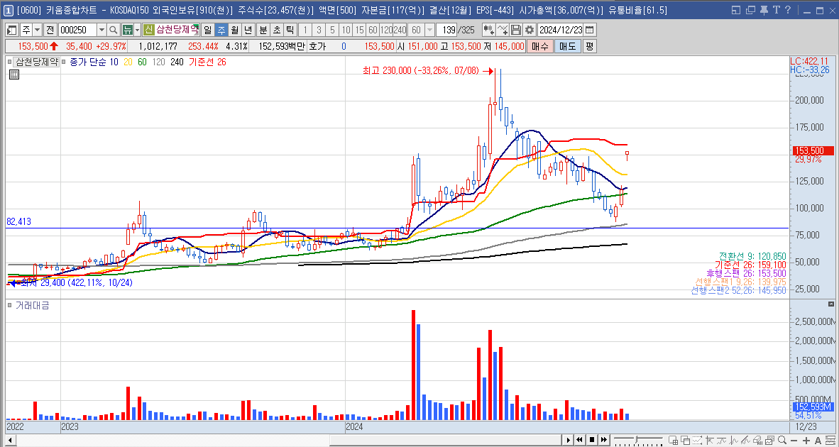Open the 주 market type dropdown arrow
This screenshot has height=447, width=839.
38,30
